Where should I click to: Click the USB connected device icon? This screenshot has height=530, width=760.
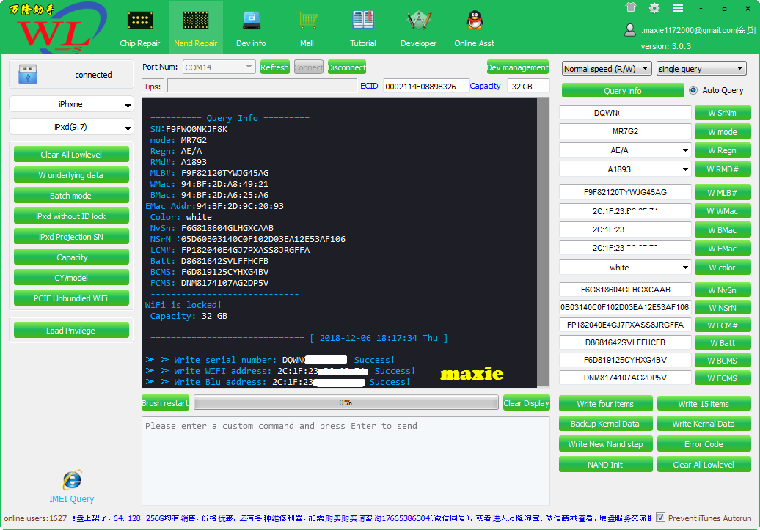point(28,75)
